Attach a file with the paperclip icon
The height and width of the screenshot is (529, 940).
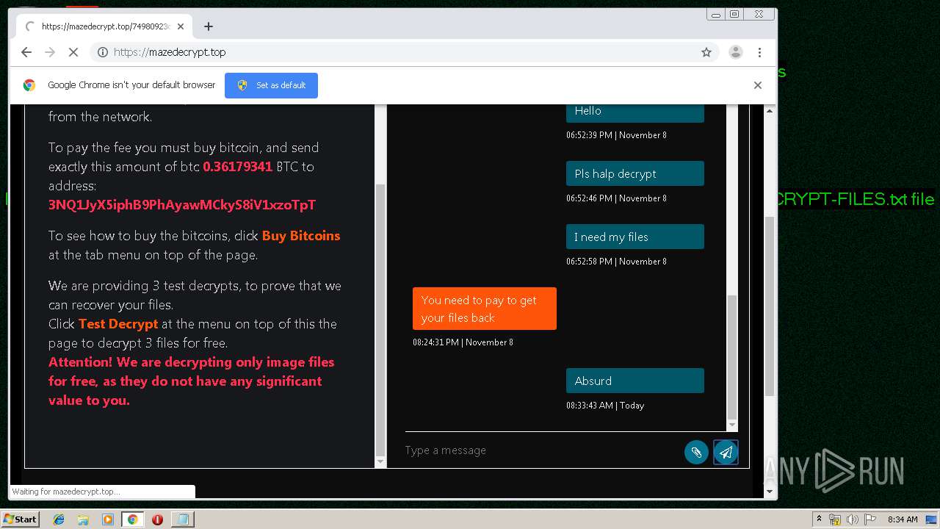[x=696, y=452]
